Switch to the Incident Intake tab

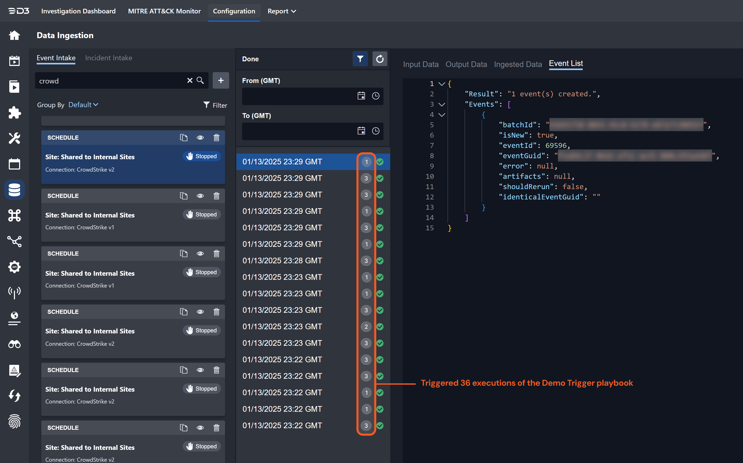click(x=109, y=58)
